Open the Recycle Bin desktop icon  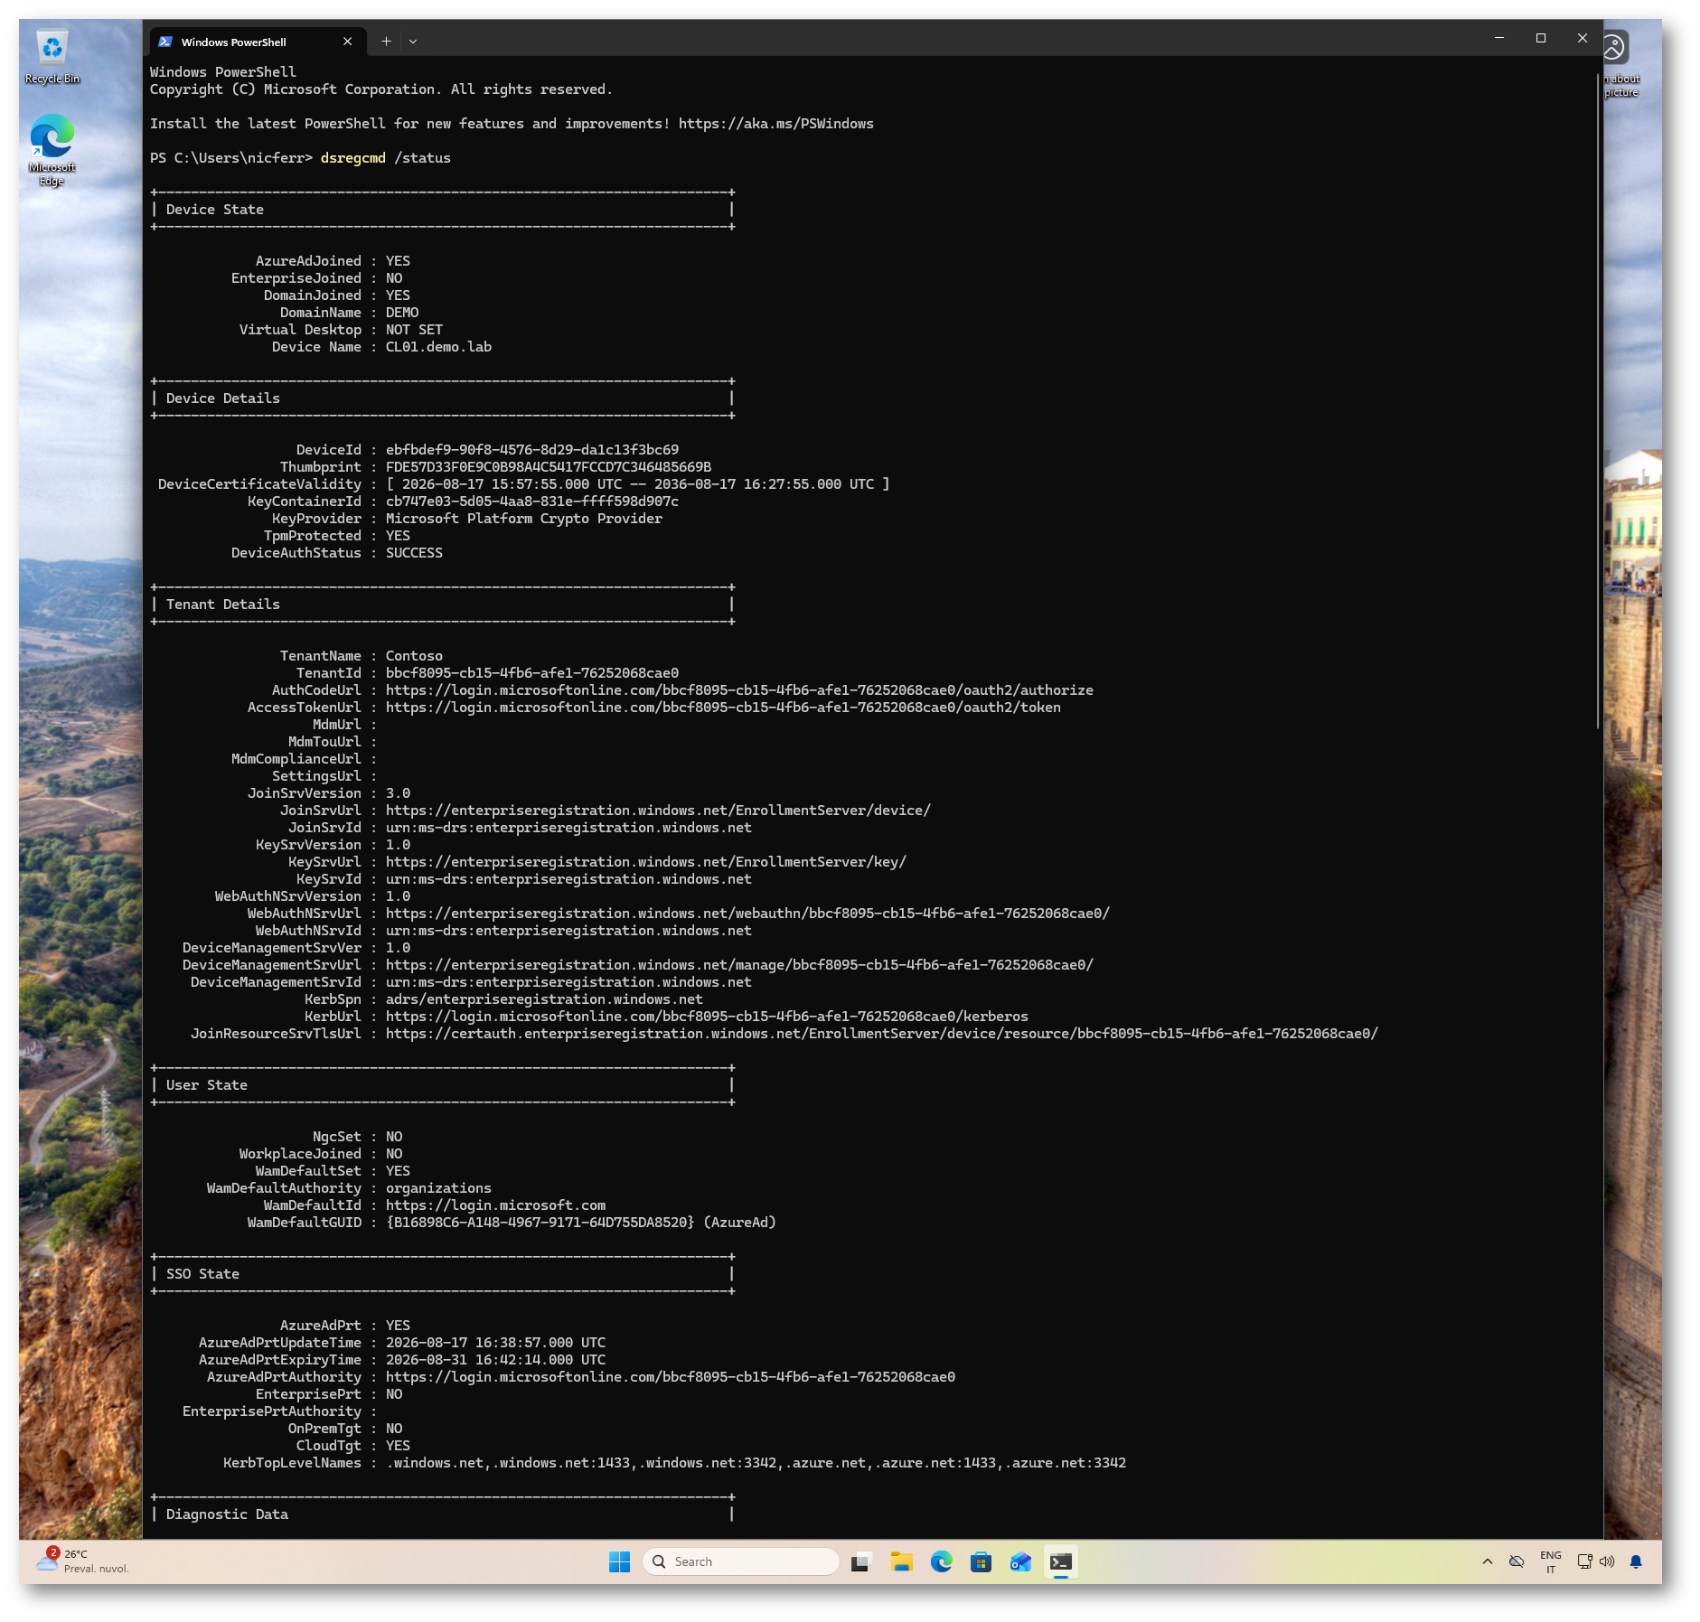click(52, 57)
